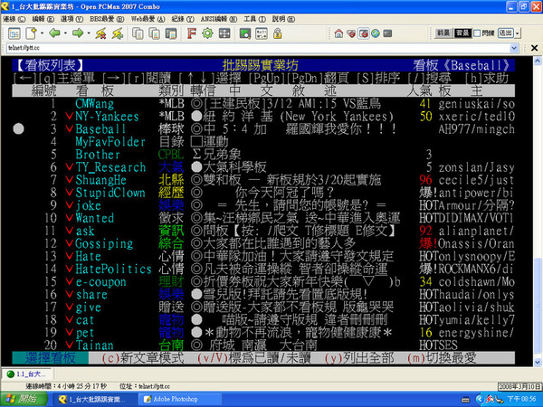The width and height of the screenshot is (543, 407).
Task: Open the BBS最愛 (B) menu
Action: click(x=107, y=19)
